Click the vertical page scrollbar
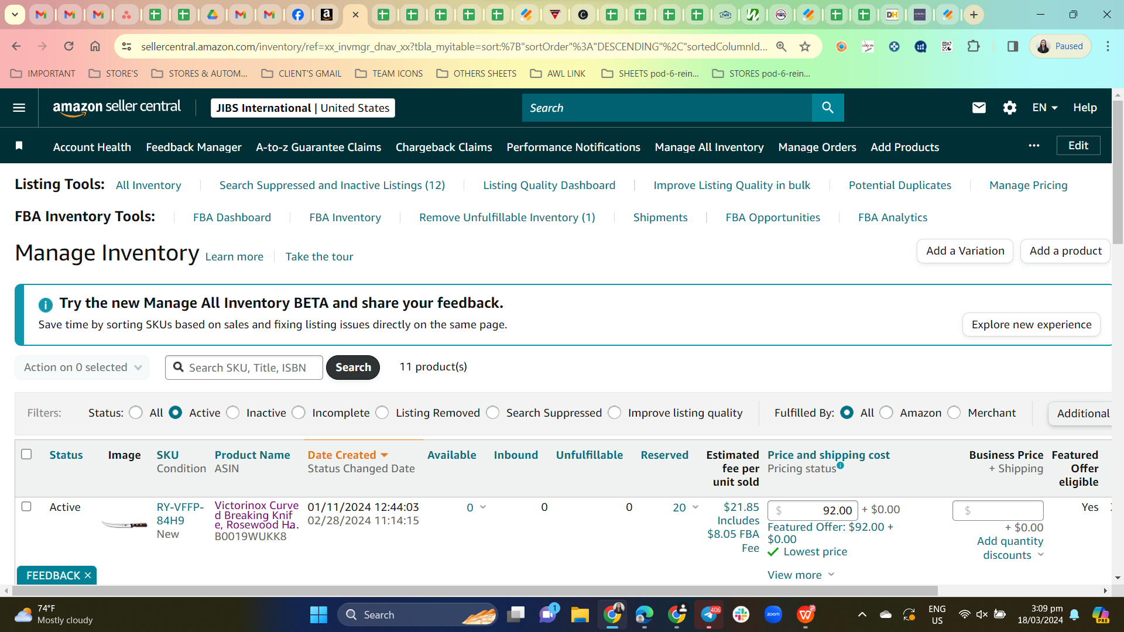 pyautogui.click(x=1118, y=173)
